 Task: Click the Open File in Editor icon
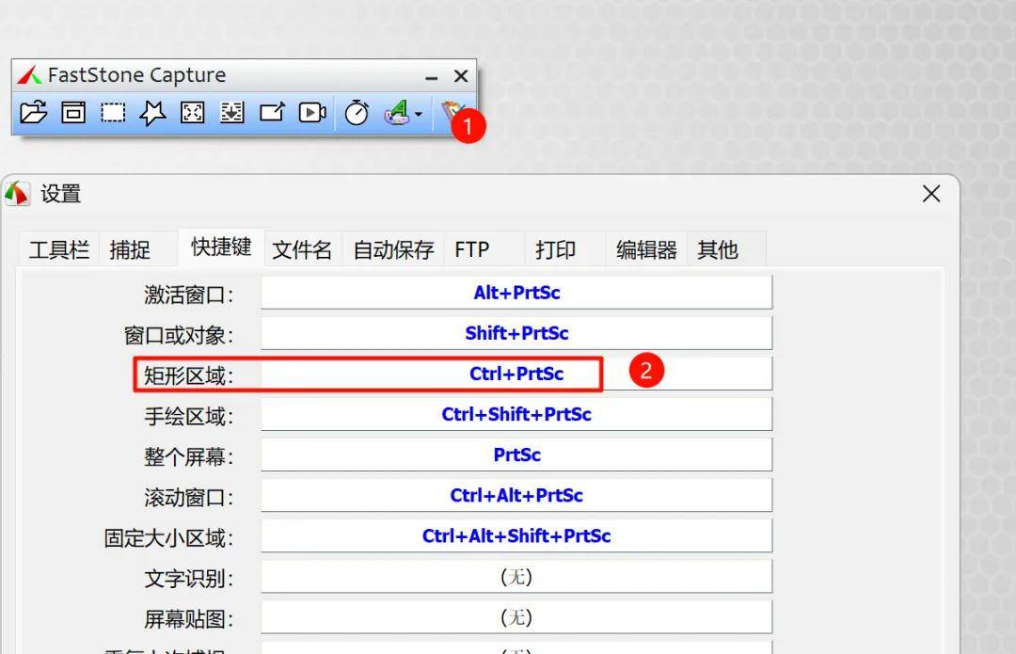point(33,113)
